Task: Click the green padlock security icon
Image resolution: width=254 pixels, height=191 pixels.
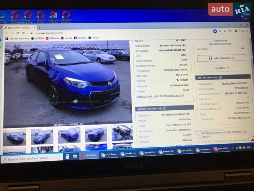Action: [31, 33]
